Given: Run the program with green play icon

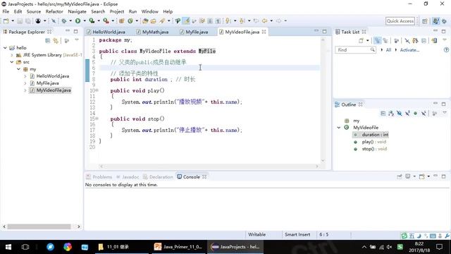Looking at the screenshot, I should (78, 20).
